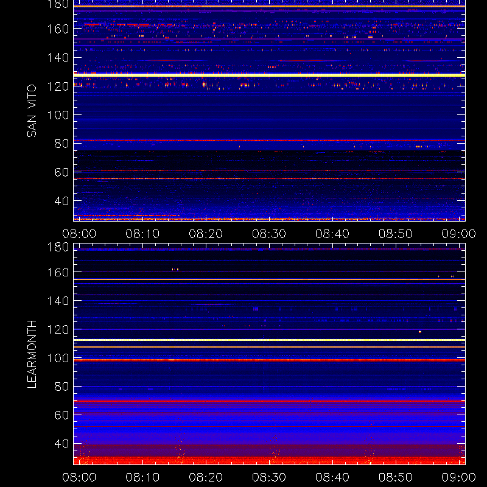Click the 120 frequency label on San Vito axis

(58, 86)
